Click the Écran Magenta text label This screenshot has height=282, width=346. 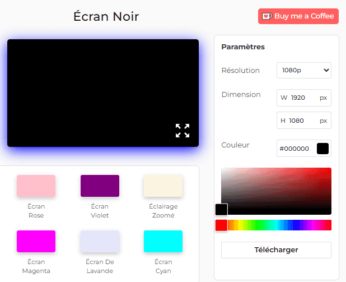(36, 266)
